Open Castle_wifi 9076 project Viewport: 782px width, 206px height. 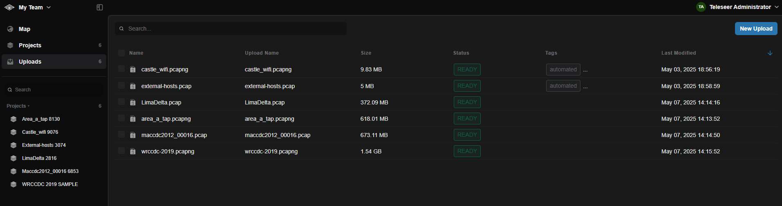pyautogui.click(x=40, y=132)
